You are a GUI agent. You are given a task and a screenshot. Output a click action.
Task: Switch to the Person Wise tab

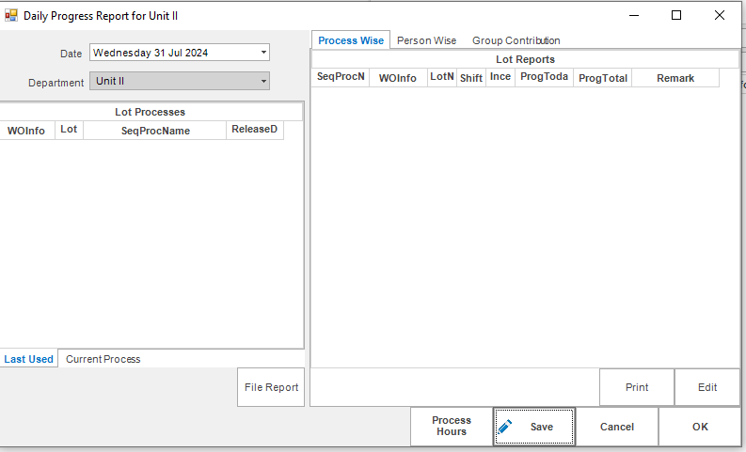point(426,40)
